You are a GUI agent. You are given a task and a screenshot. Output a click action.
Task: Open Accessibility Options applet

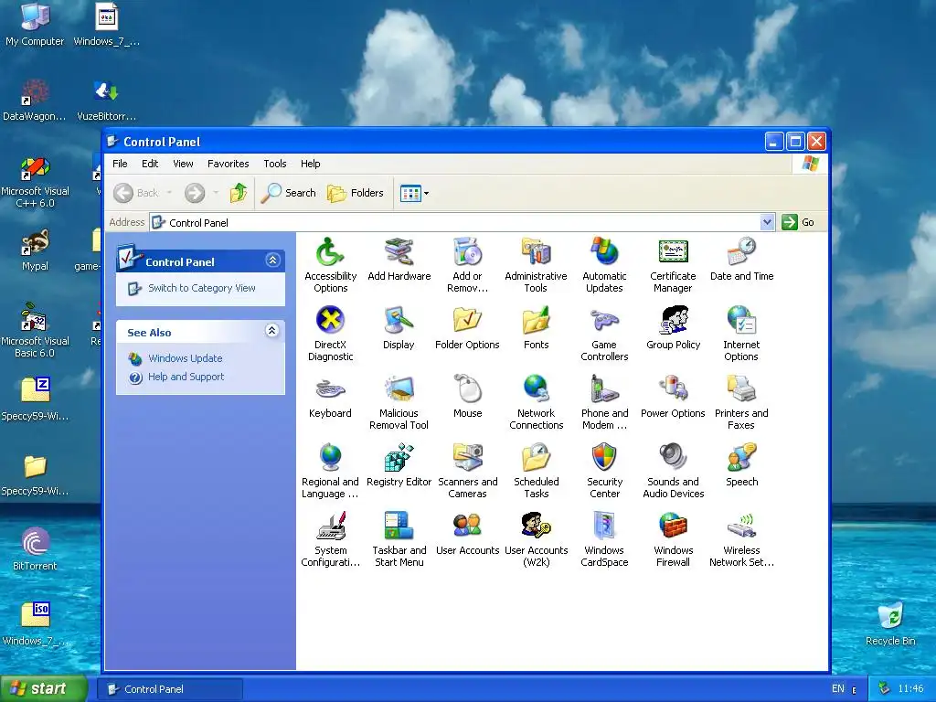(x=330, y=265)
